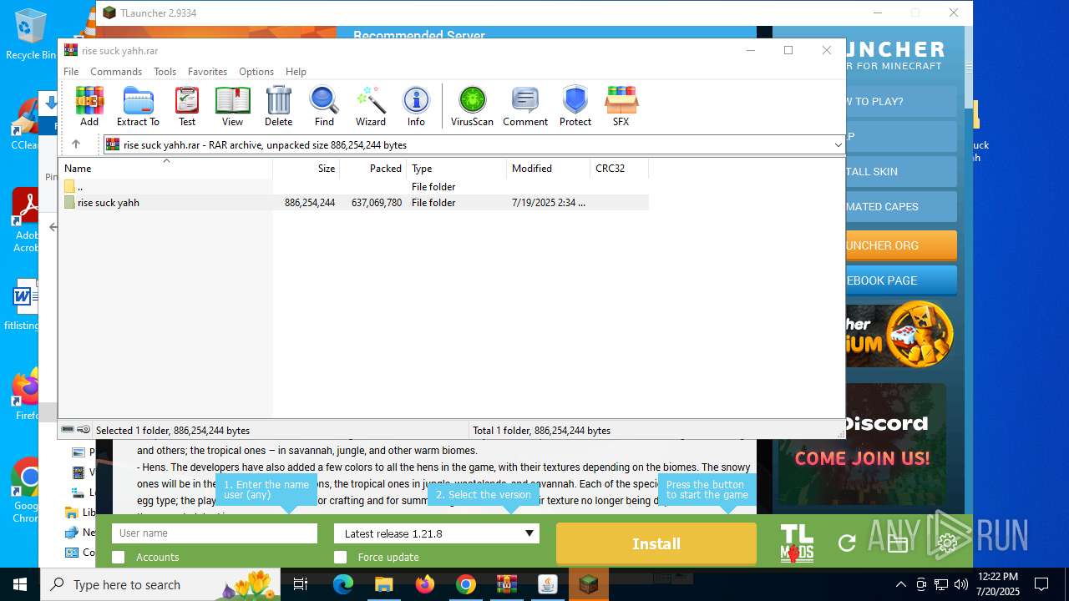
Task: Click the TLauncher refresh icon
Action: (847, 543)
